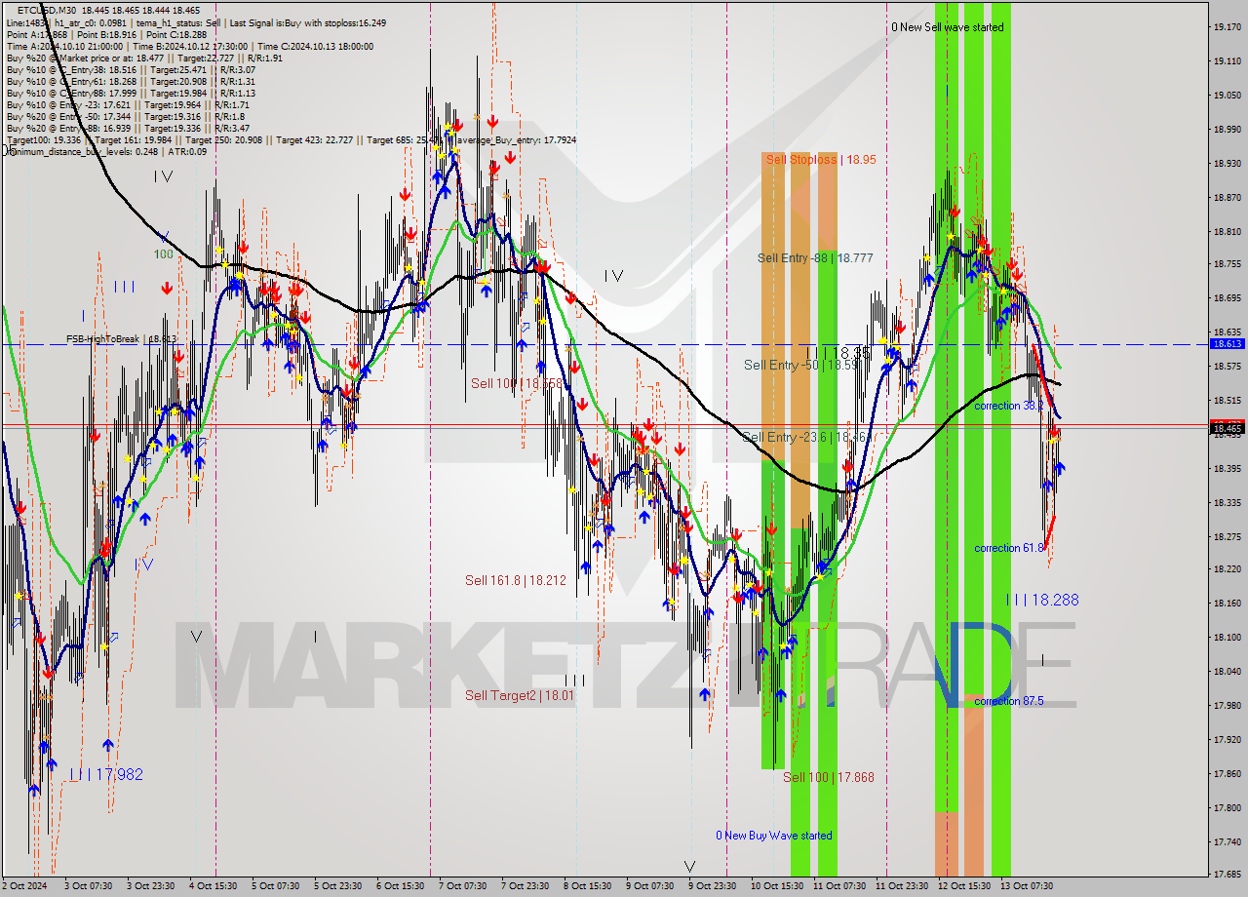Click the '9 Oct 23:30' time axis label

pos(712,886)
